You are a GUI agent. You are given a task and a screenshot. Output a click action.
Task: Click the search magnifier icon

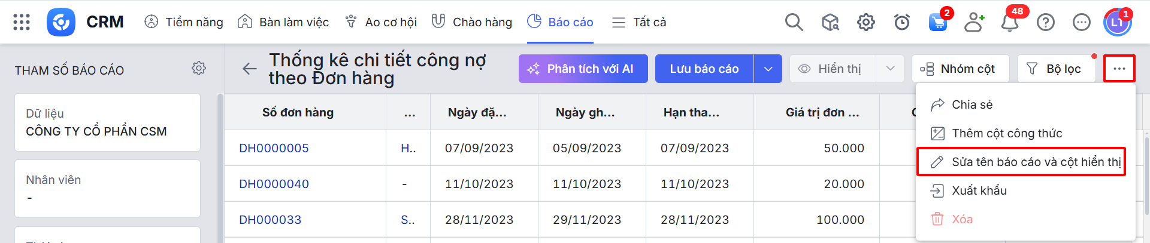coord(794,22)
